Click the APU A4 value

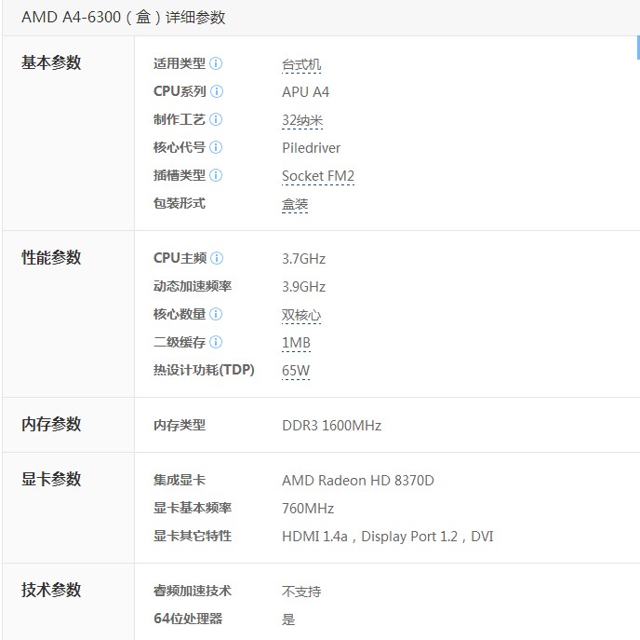tap(305, 92)
